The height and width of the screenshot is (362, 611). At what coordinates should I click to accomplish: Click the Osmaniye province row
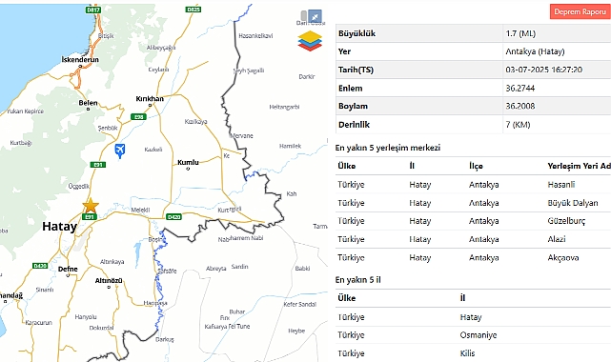[x=473, y=335]
